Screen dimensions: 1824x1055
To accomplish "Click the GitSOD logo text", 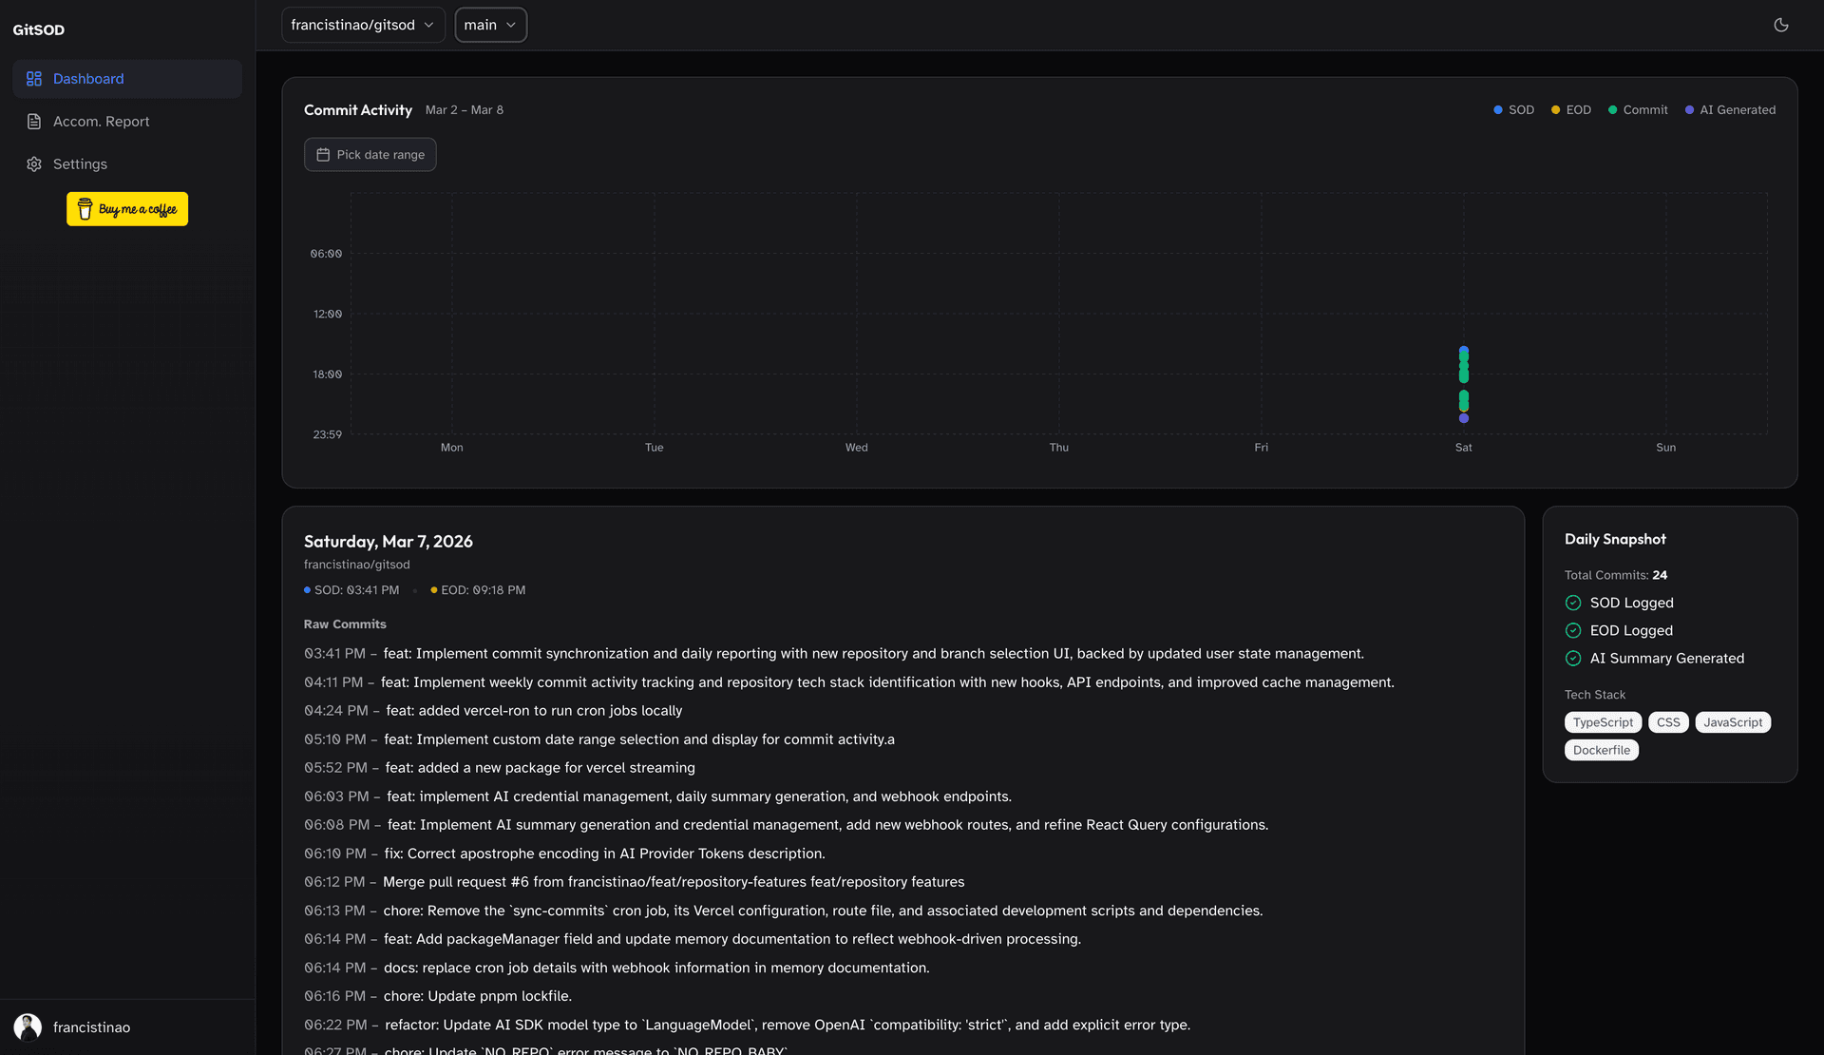I will tap(39, 29).
